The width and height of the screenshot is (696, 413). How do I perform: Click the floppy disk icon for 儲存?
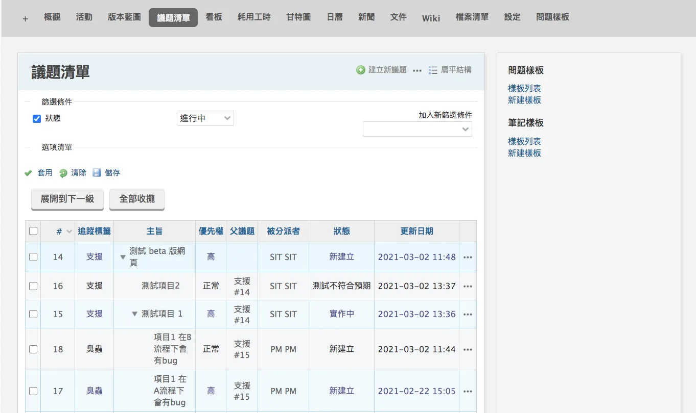(x=97, y=173)
